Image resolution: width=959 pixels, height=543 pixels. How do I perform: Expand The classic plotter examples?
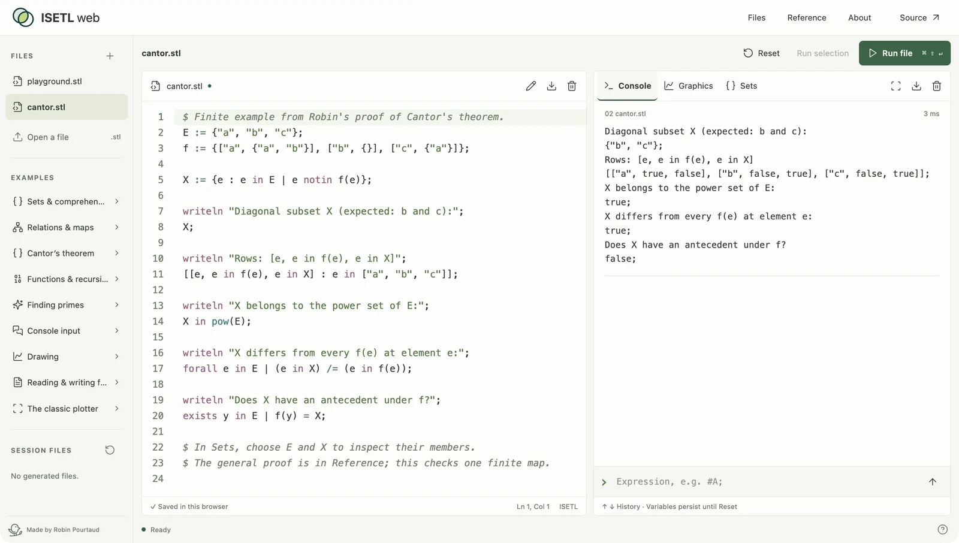tap(67, 408)
